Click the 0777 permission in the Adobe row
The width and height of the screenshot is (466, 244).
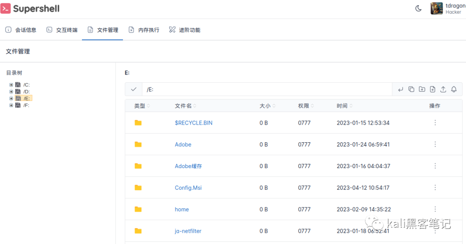tap(304, 144)
